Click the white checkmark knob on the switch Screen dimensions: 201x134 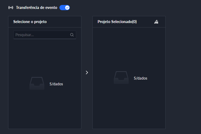(x=67, y=8)
